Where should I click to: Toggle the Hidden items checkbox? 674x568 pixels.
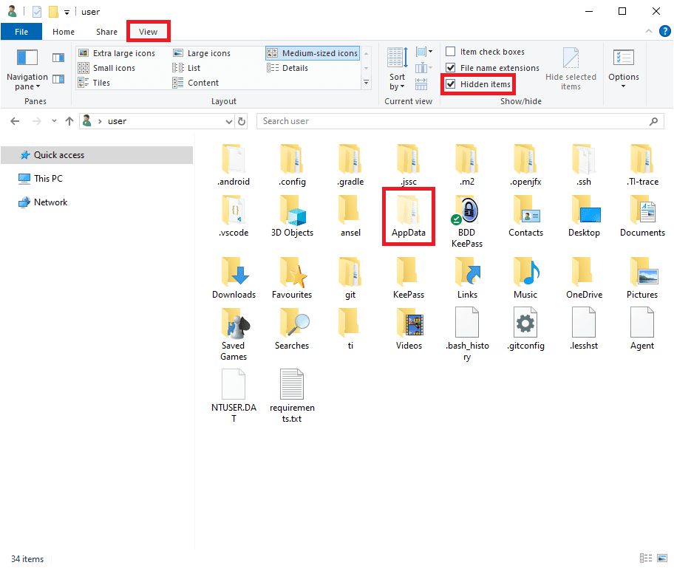tap(451, 84)
